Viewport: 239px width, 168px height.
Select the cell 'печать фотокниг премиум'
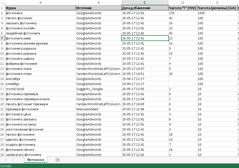click(x=40, y=104)
